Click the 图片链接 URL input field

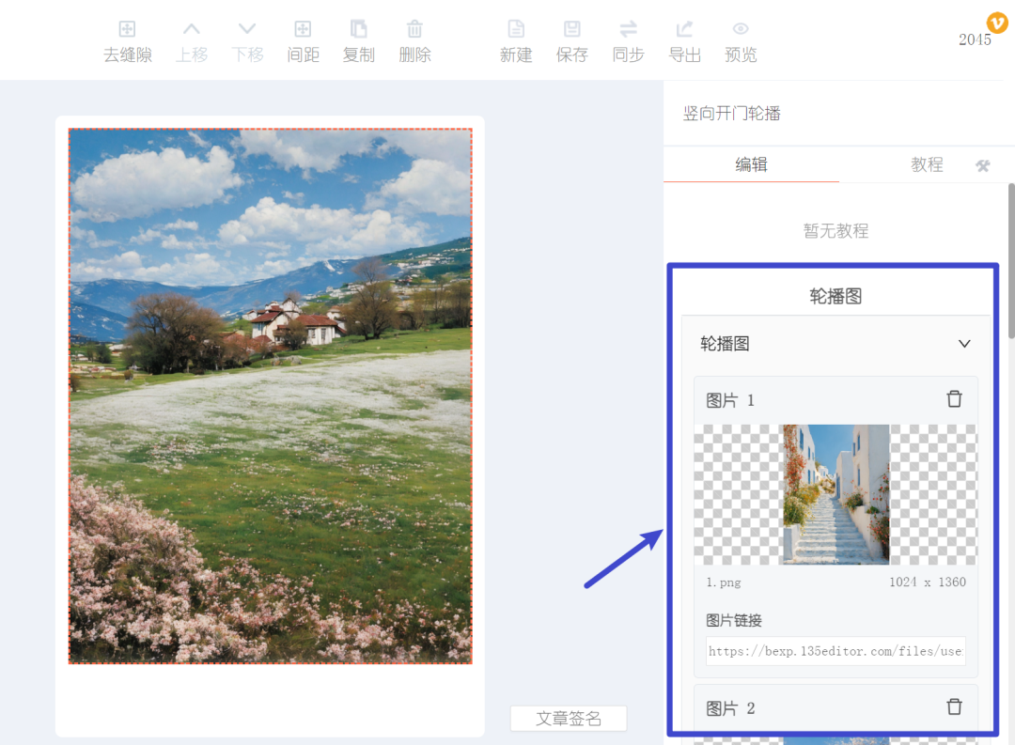click(x=835, y=651)
